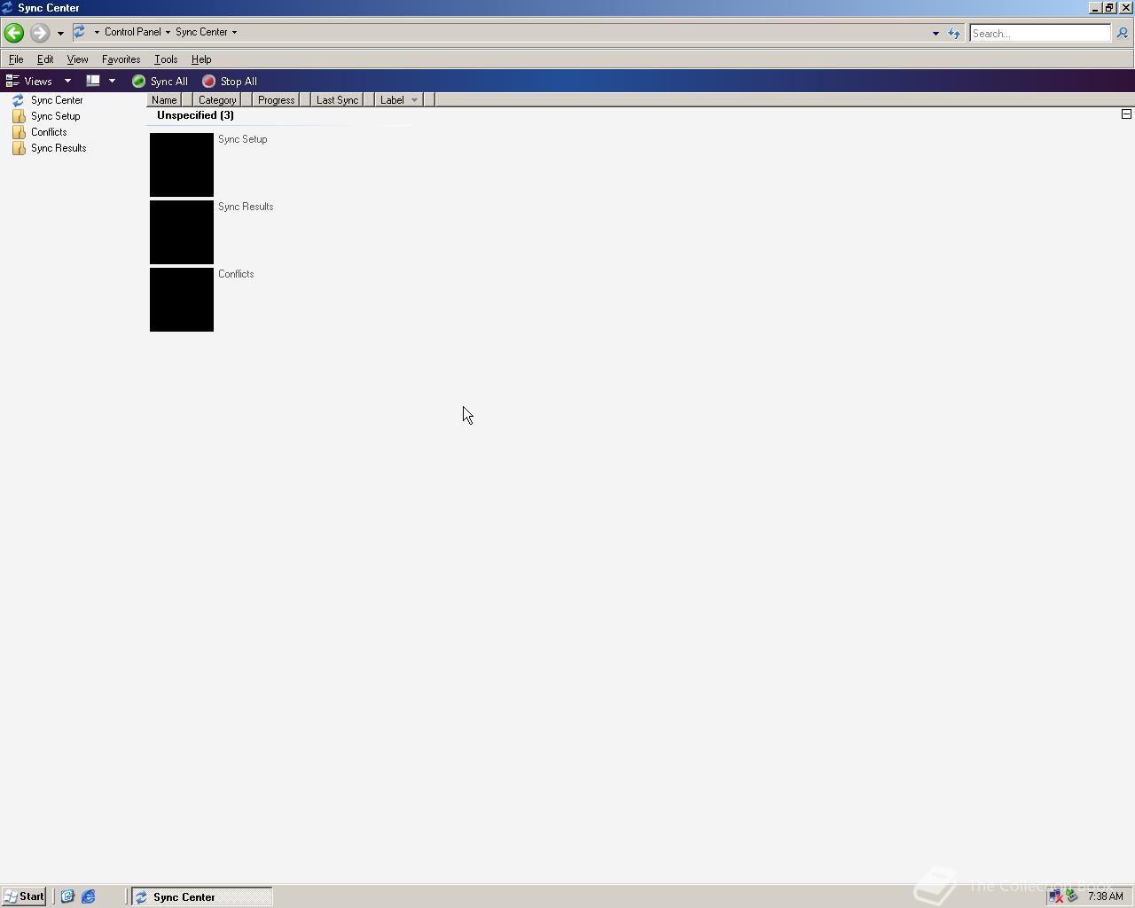Click the Sync Results folder icon in tree
This screenshot has width=1135, height=908.
(19, 148)
